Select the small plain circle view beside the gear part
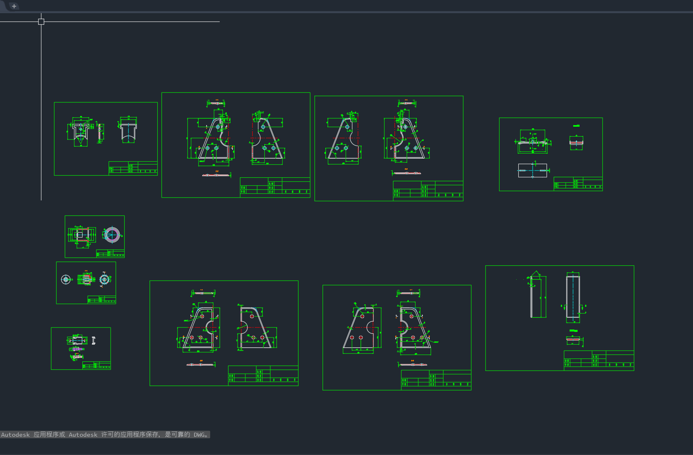The image size is (693, 455). tap(66, 279)
